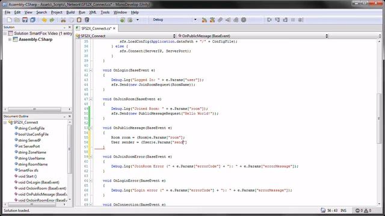The height and width of the screenshot is (216, 385).
Task: Select void Start () in Document Outline
Action: 27,176
